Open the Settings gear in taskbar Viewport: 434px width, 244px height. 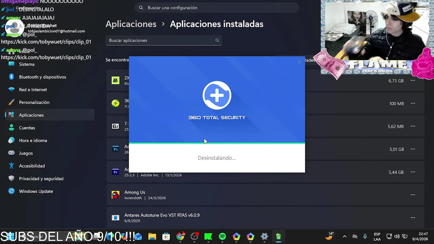(x=264, y=237)
